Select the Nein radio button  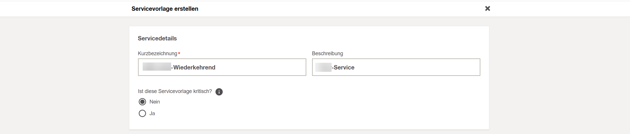[142, 102]
